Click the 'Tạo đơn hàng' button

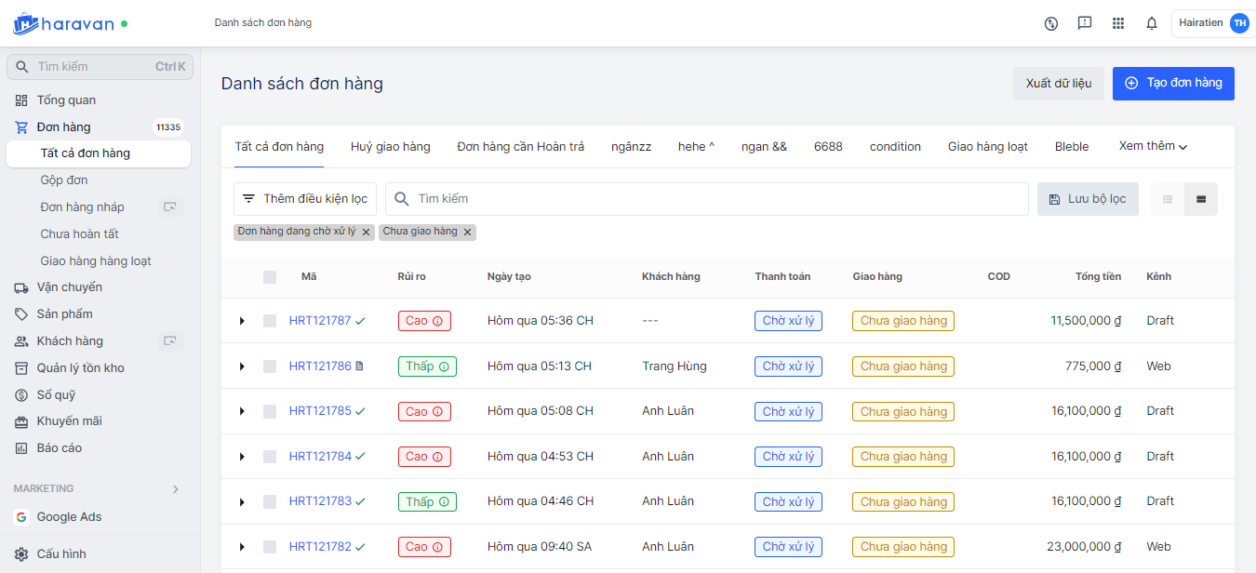coord(1172,83)
